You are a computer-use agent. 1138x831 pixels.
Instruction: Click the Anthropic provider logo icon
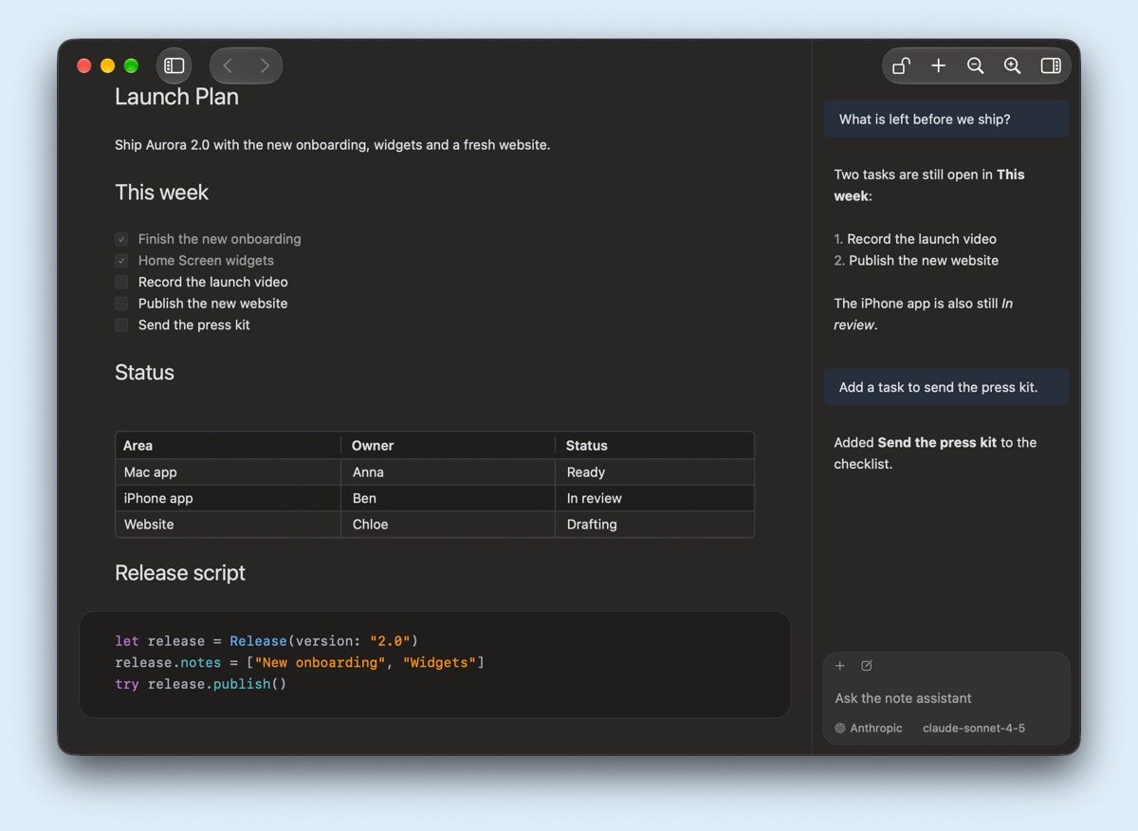pyautogui.click(x=840, y=729)
